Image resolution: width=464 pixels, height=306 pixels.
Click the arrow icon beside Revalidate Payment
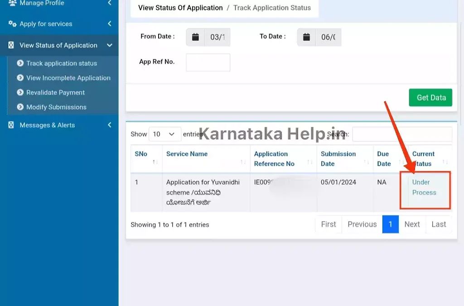[x=20, y=92]
